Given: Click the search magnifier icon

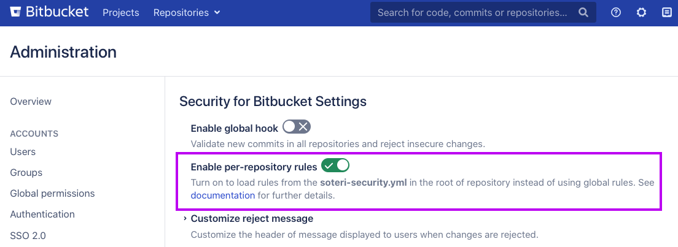Looking at the screenshot, I should tap(583, 12).
